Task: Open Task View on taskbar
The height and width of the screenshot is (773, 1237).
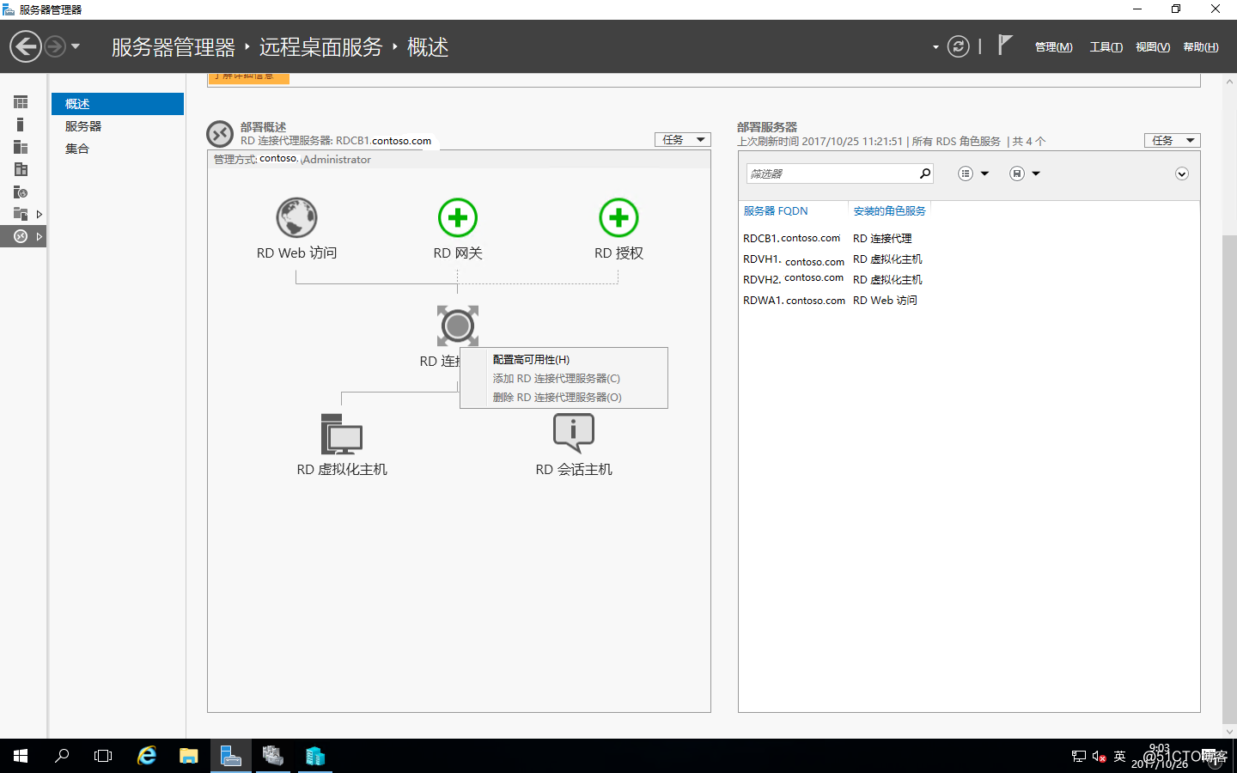Action: [103, 756]
